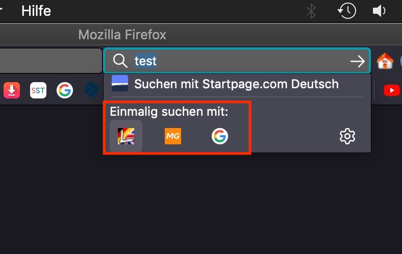Image resolution: width=402 pixels, height=254 pixels.
Task: Open search settings via the gear icon
Action: [x=347, y=136]
